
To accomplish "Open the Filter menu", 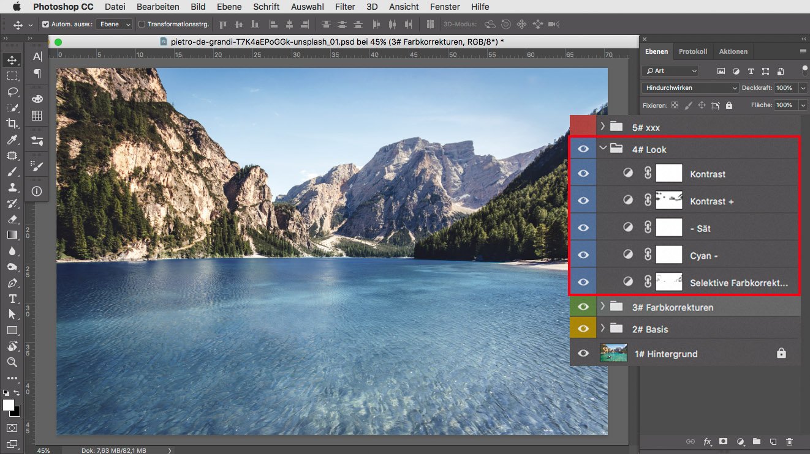I will point(345,7).
